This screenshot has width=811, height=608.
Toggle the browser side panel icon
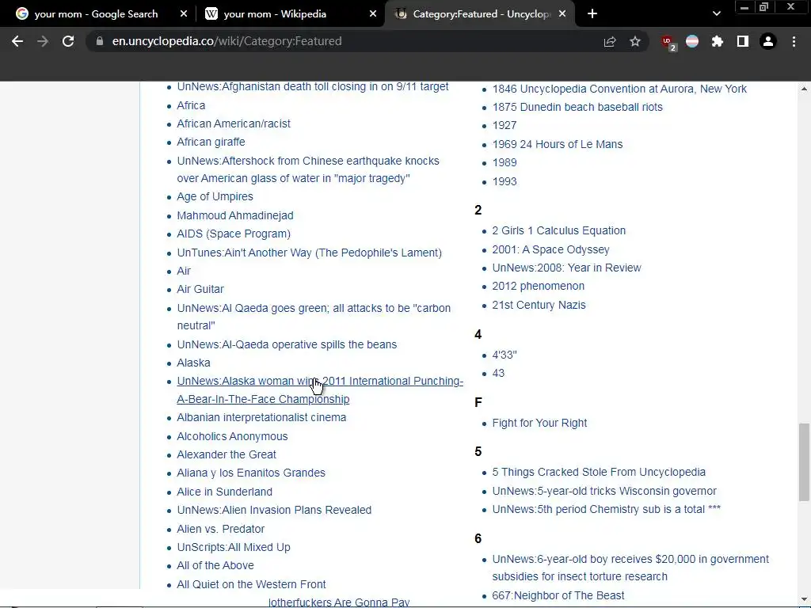click(x=743, y=41)
